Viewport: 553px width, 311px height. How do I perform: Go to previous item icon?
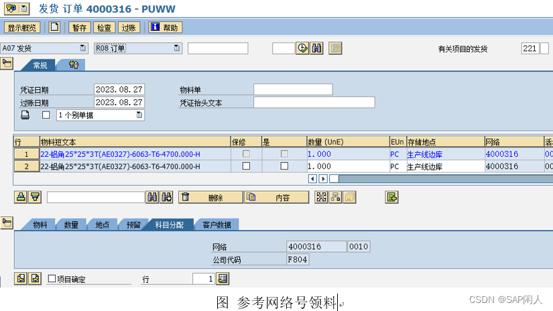point(21,279)
